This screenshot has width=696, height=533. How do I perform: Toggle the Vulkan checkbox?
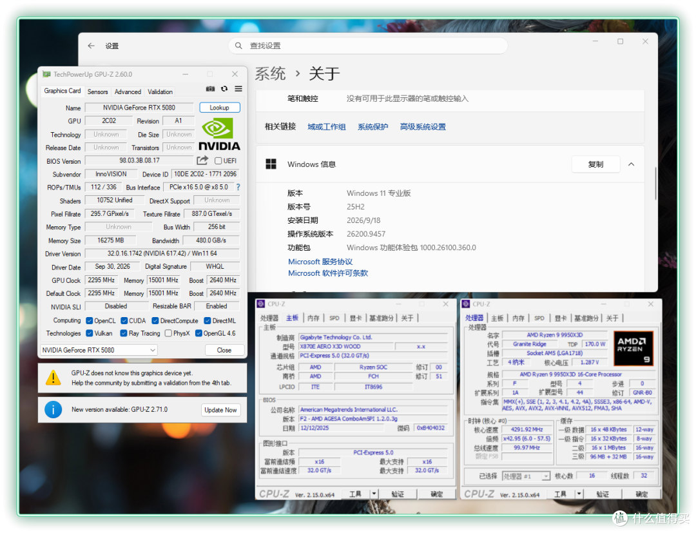(90, 333)
